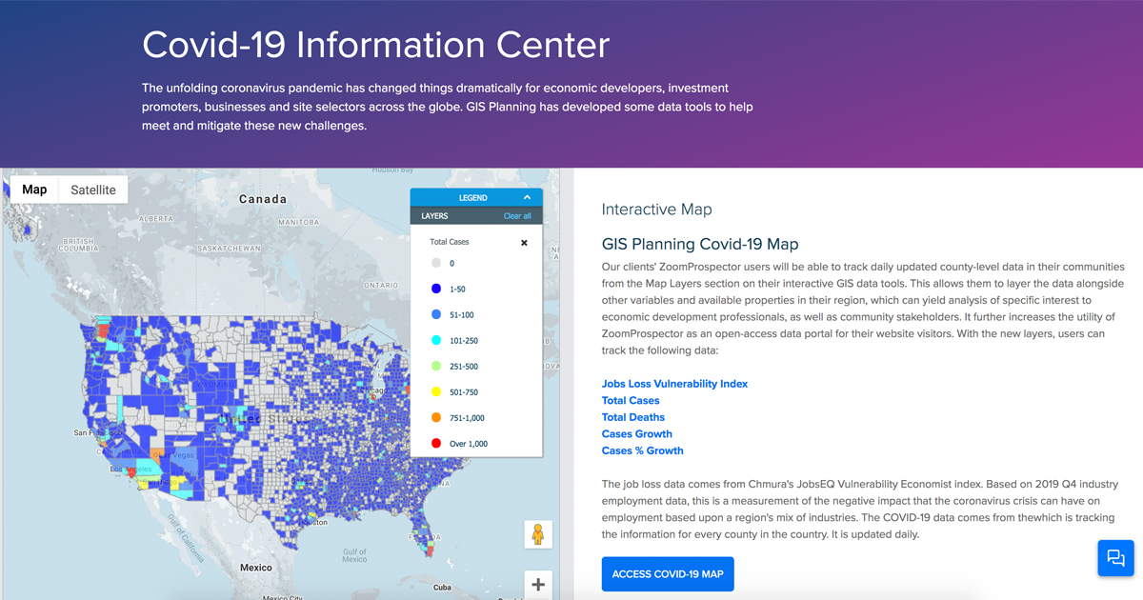Click the red Over 1,000 legend swatch
This screenshot has height=600, width=1143.
pyautogui.click(x=436, y=444)
